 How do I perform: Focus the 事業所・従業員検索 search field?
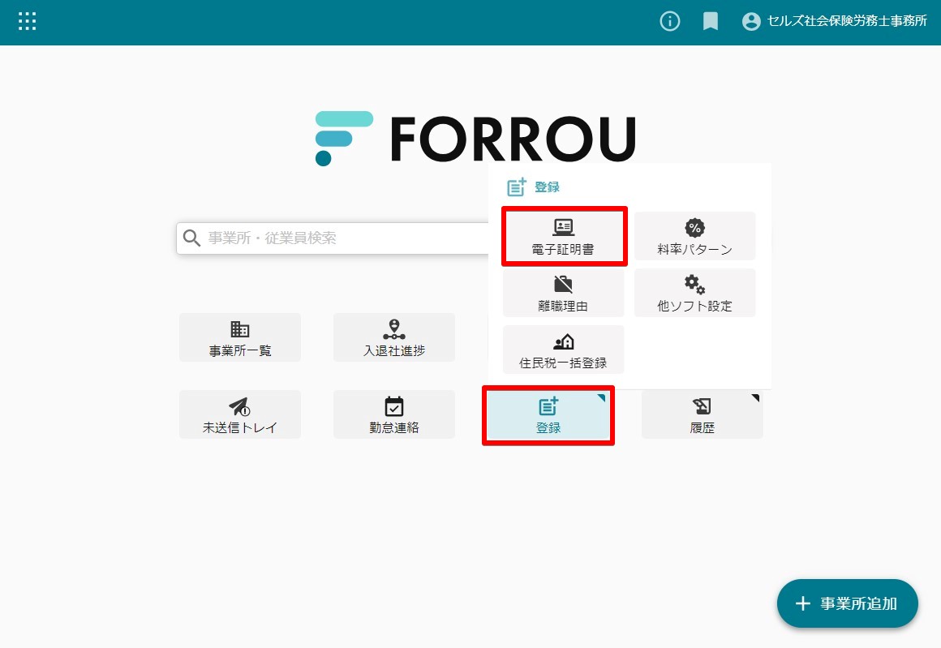333,238
